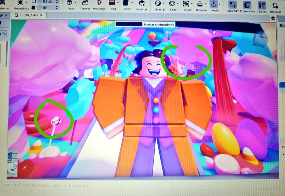Click the 15° rotation snap field
The height and width of the screenshot is (196, 285).
(x=48, y=8)
